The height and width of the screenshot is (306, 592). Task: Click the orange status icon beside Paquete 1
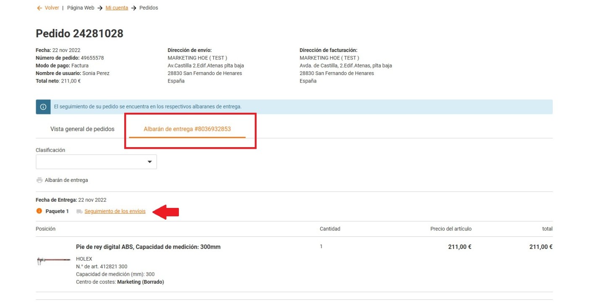[x=39, y=211]
